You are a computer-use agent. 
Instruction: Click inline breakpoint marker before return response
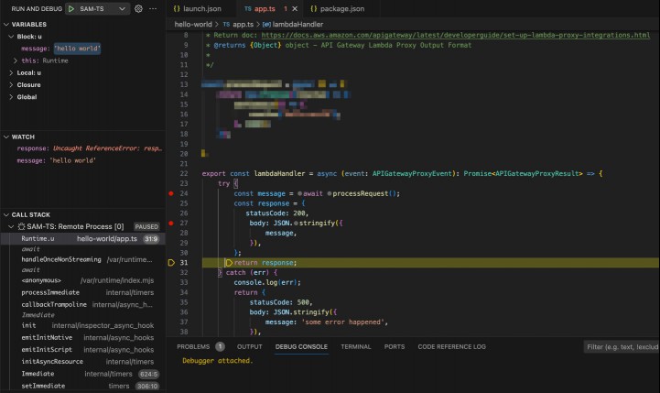pyautogui.click(x=229, y=262)
